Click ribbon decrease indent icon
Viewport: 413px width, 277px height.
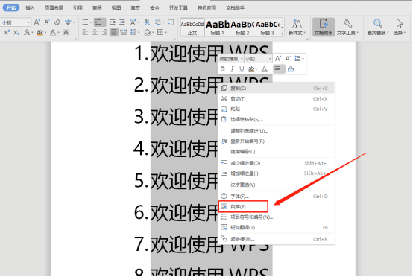113,22
